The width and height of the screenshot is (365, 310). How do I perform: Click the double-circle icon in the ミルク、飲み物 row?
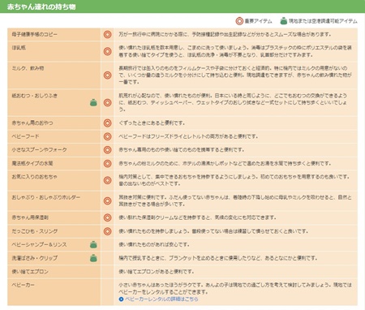click(107, 75)
